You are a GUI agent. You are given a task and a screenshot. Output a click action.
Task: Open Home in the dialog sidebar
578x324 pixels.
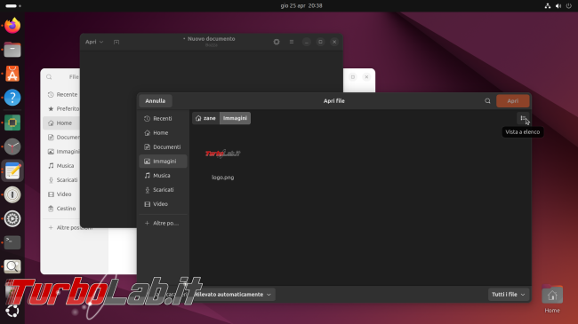point(163,132)
